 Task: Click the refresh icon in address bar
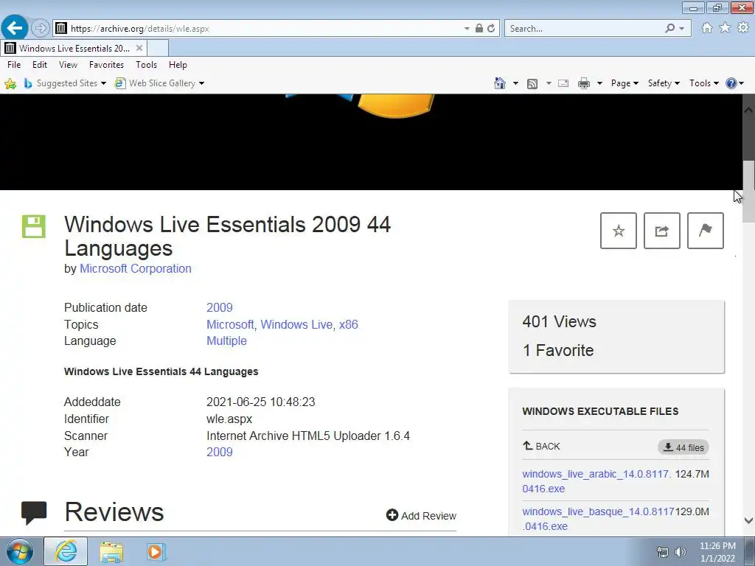coord(491,29)
